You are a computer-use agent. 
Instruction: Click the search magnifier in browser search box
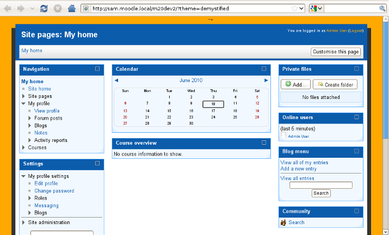tap(383, 8)
